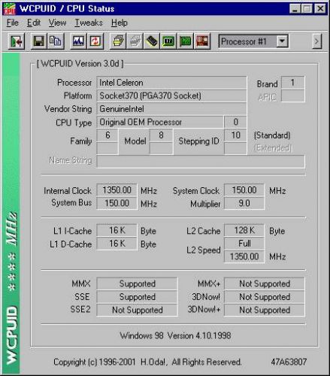Click the Vendor String field GenuineIntel

(171, 109)
